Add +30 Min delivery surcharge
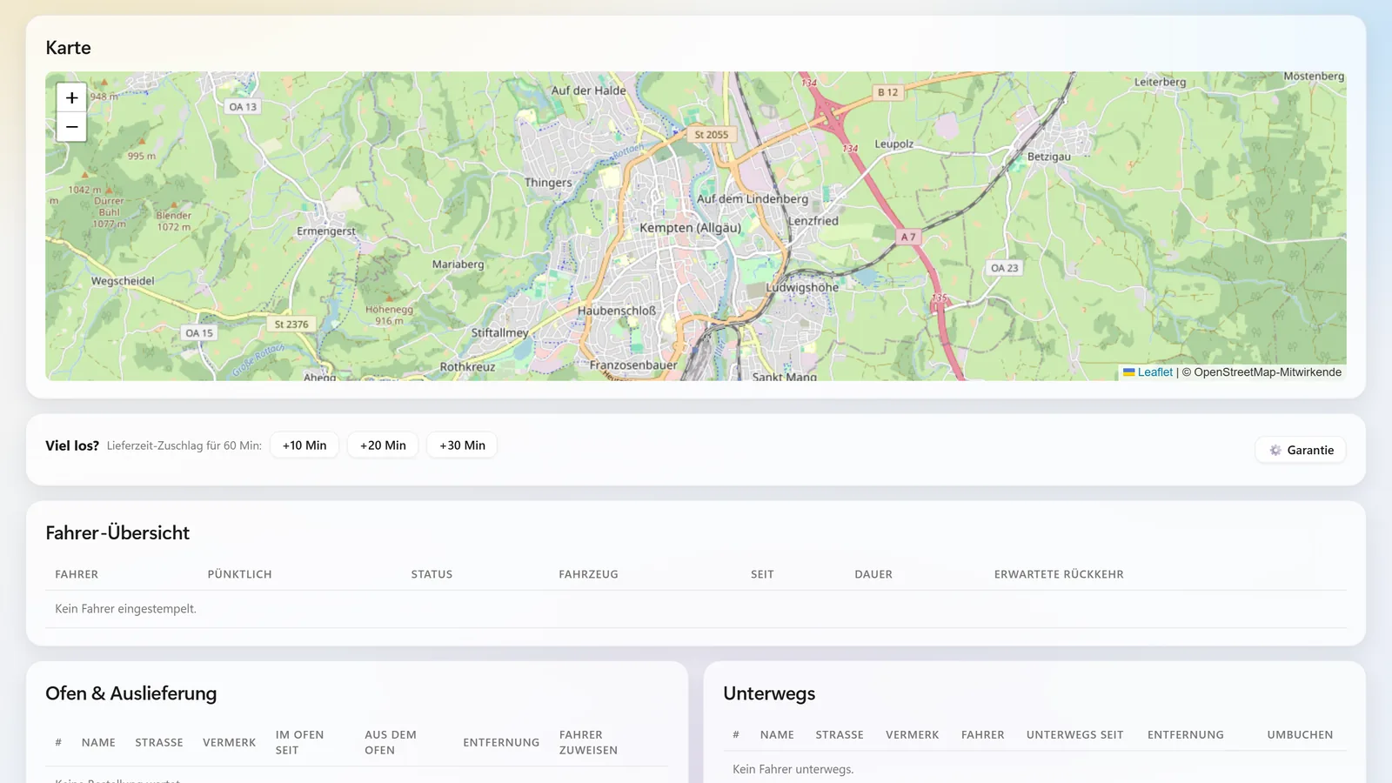The height and width of the screenshot is (783, 1392). (462, 445)
